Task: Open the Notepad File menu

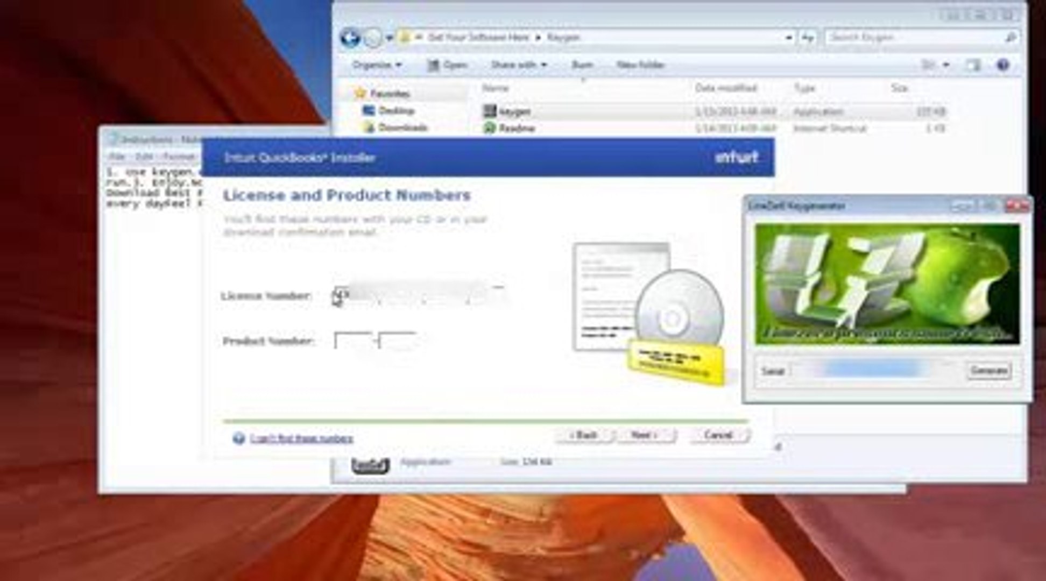Action: click(x=116, y=157)
